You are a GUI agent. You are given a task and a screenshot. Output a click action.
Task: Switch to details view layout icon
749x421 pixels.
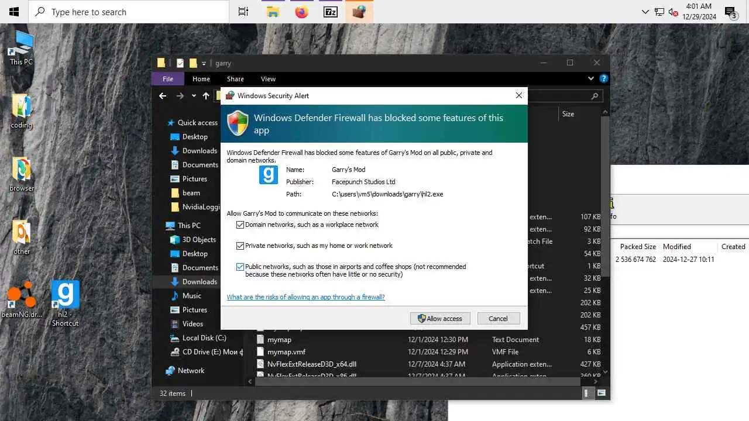tap(587, 394)
